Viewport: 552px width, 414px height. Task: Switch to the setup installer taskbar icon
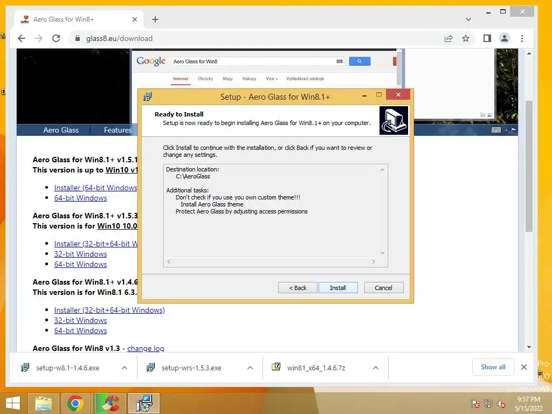144,403
